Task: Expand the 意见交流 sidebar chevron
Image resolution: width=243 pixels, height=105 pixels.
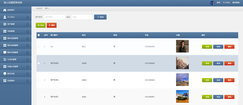Action: [x=28, y=74]
